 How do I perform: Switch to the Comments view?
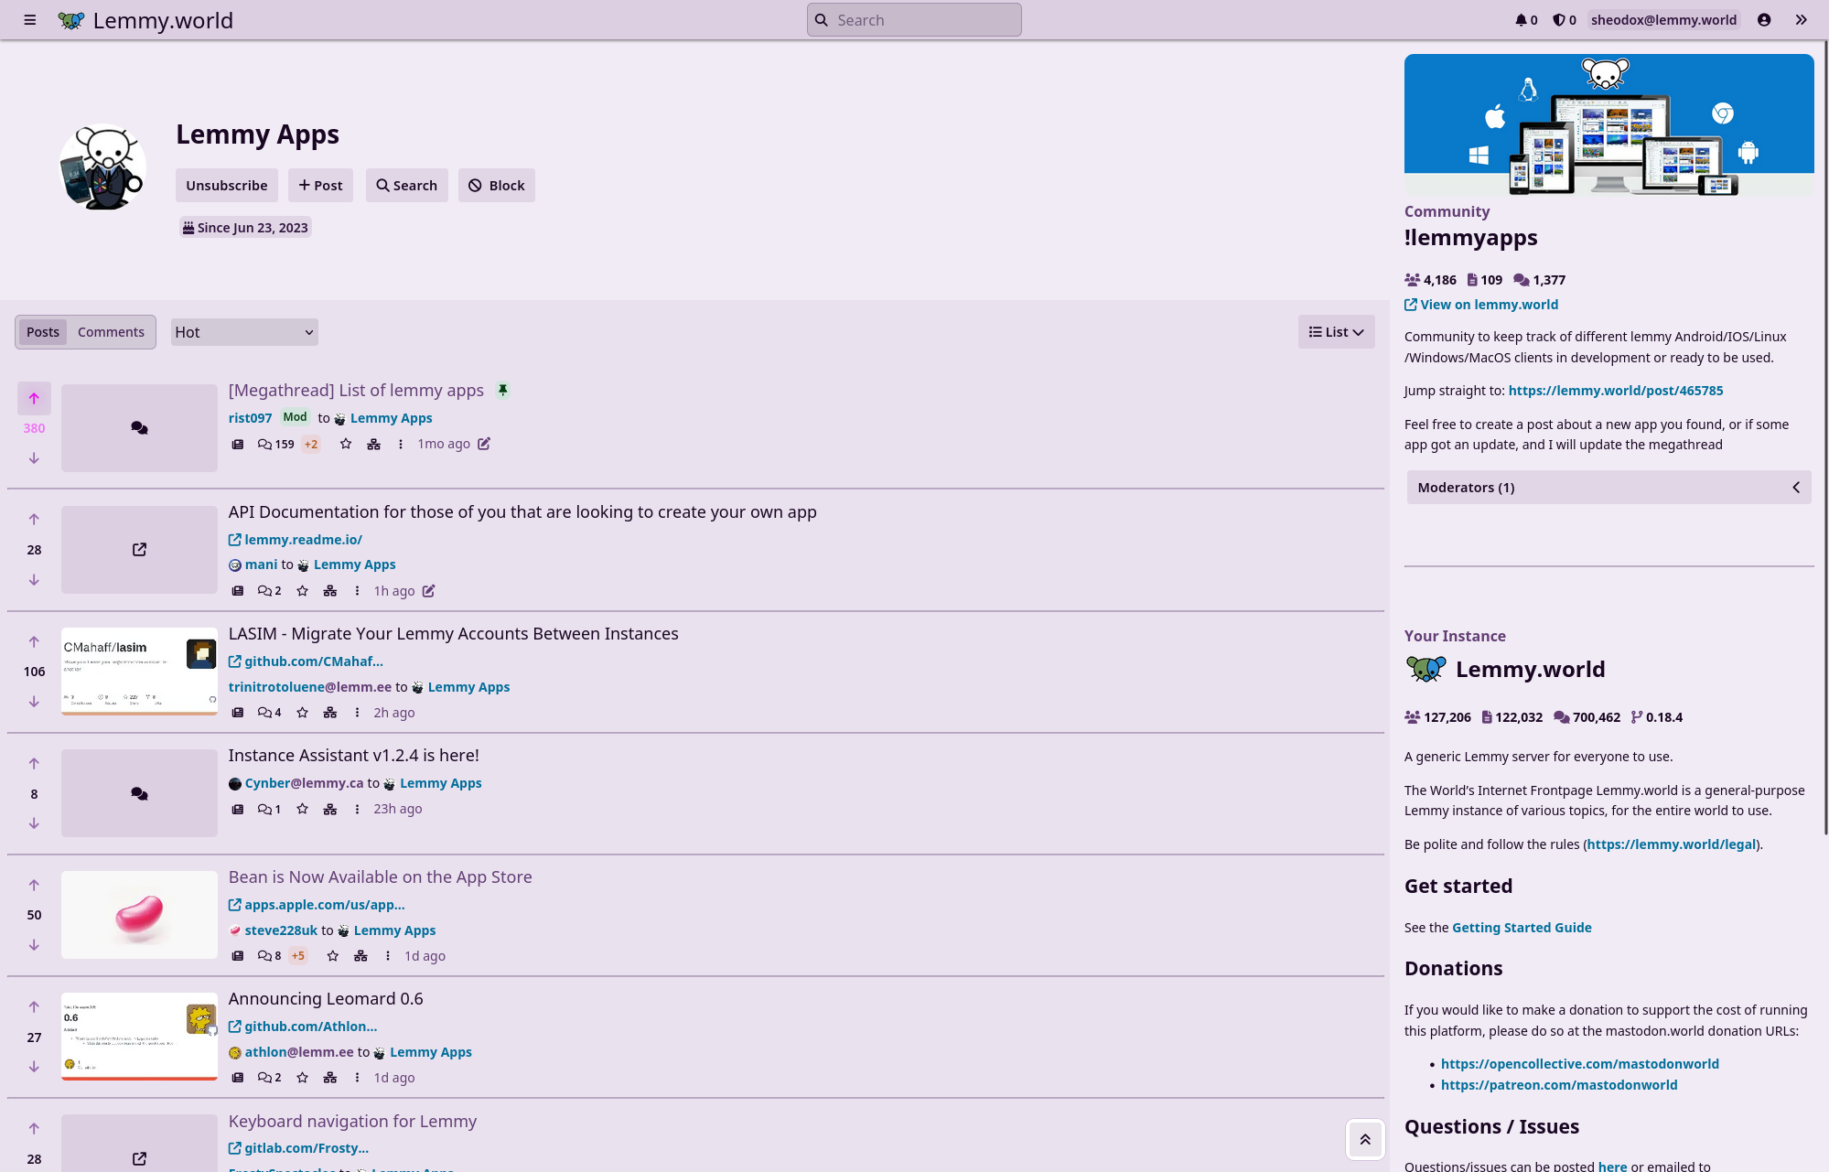(111, 332)
